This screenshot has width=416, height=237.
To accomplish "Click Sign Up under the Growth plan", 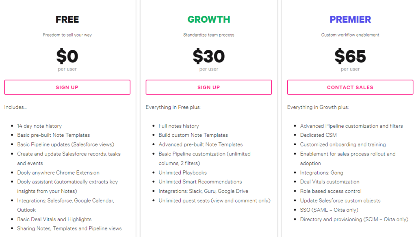I will 208,87.
